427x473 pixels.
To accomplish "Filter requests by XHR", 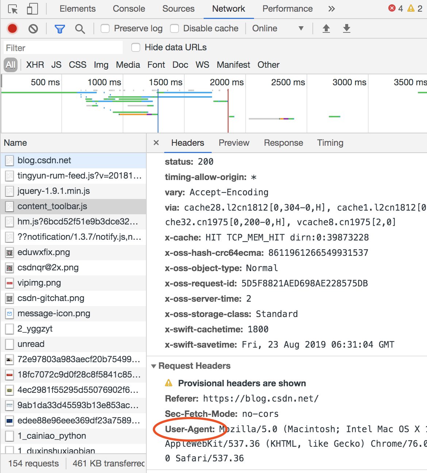I will click(x=35, y=65).
